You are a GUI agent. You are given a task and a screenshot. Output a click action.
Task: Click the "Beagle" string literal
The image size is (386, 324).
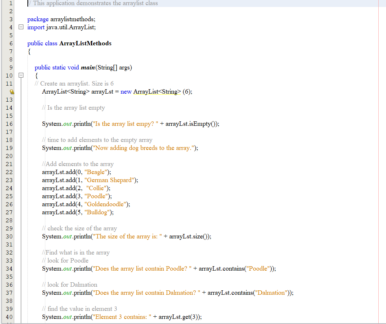pos(96,172)
